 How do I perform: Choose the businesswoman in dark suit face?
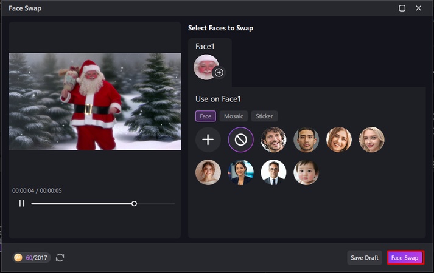[x=241, y=172]
